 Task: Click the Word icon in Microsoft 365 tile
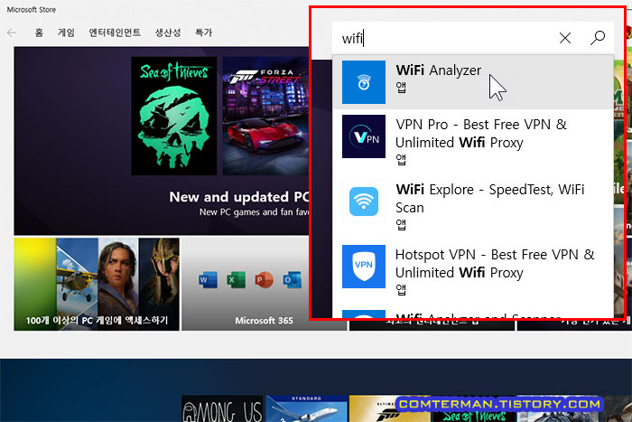tap(208, 279)
